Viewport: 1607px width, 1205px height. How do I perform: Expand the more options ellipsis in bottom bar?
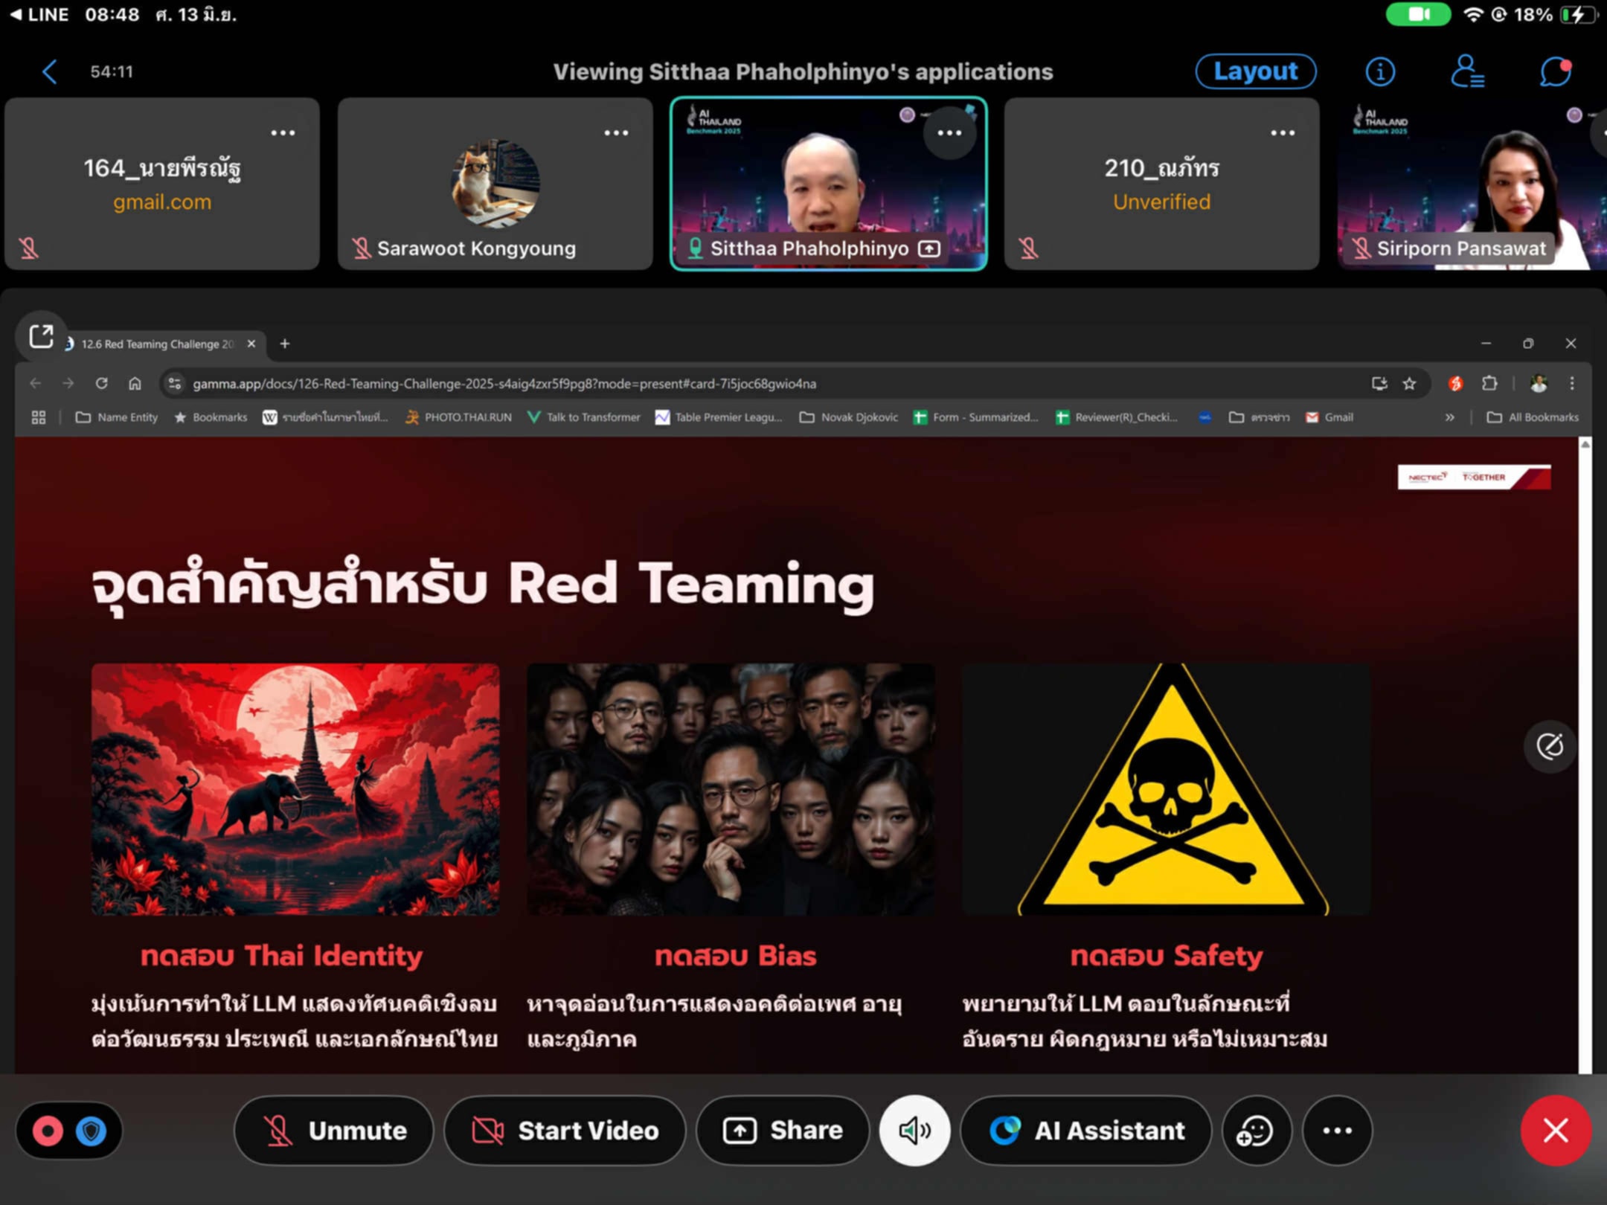coord(1337,1131)
